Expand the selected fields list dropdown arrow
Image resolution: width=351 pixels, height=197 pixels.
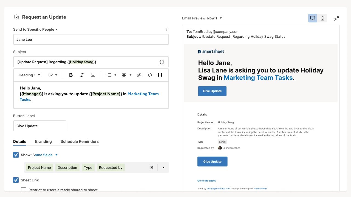tap(163, 167)
